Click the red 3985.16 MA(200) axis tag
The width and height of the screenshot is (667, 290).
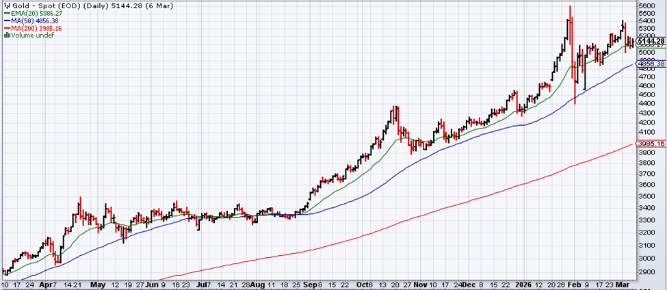(x=651, y=144)
